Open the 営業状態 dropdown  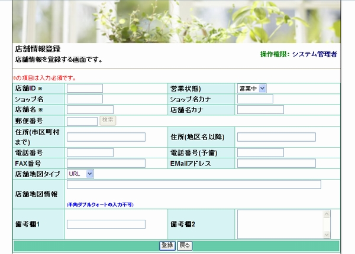click(x=251, y=88)
